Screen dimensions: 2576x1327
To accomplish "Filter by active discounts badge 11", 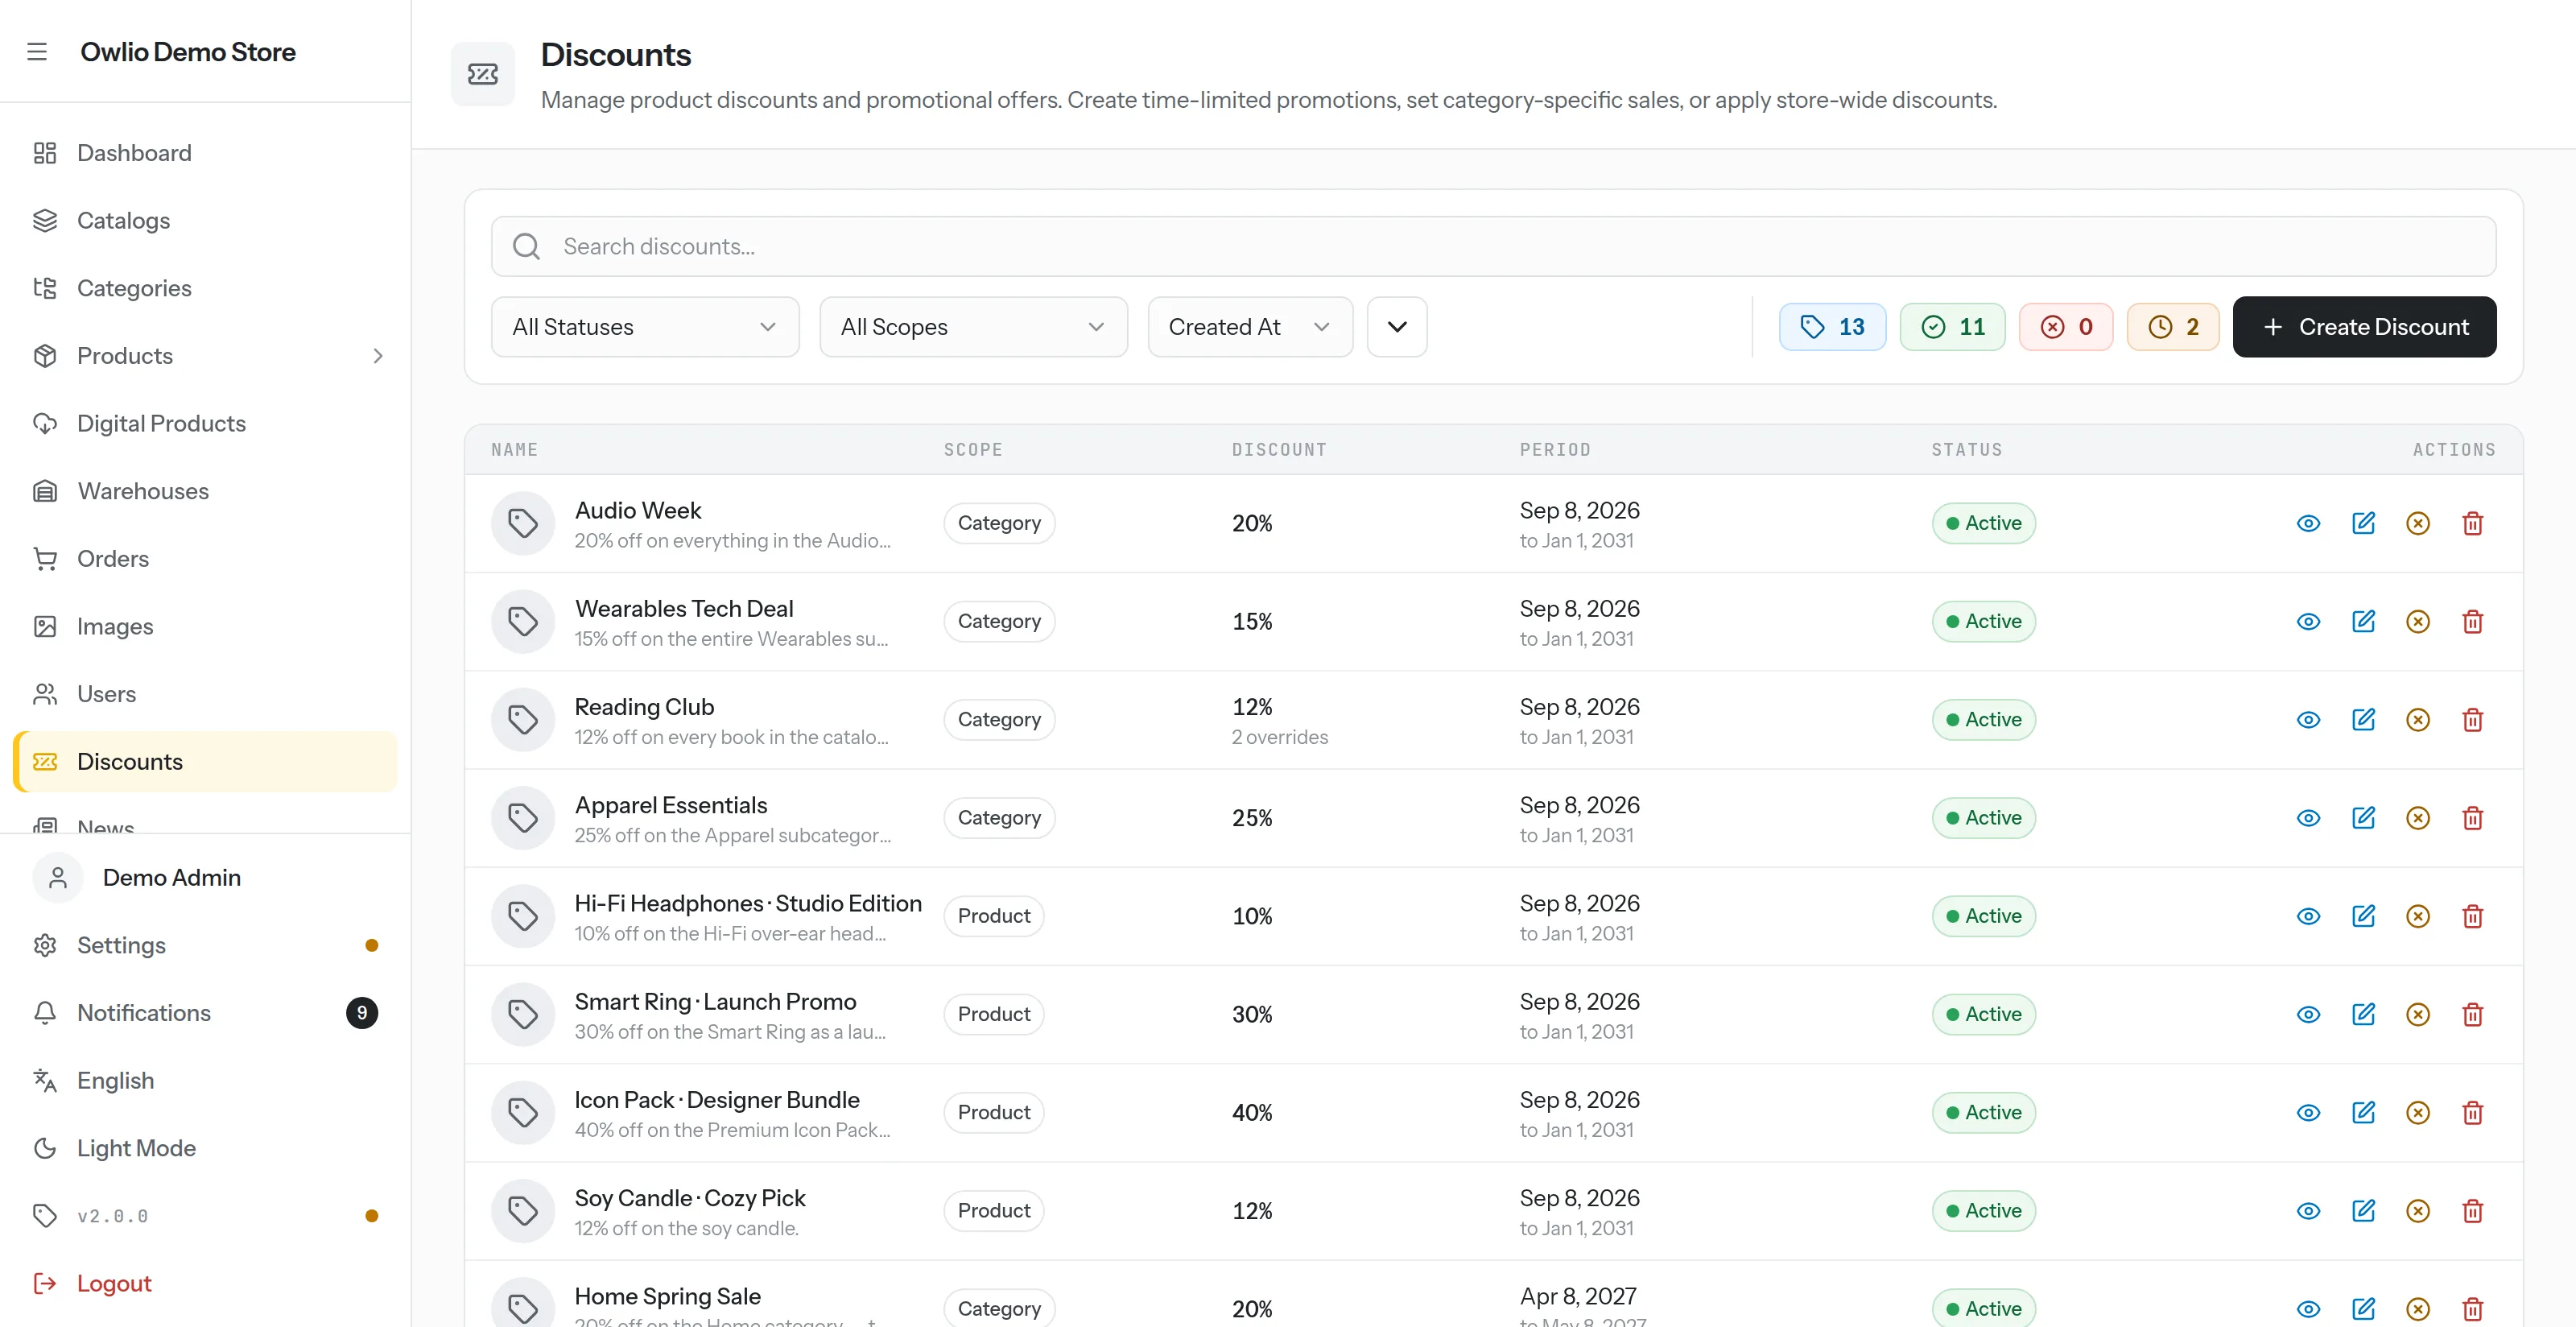I will 1952,327.
